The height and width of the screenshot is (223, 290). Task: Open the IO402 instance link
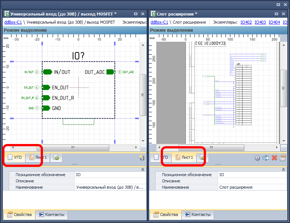pos(246,22)
